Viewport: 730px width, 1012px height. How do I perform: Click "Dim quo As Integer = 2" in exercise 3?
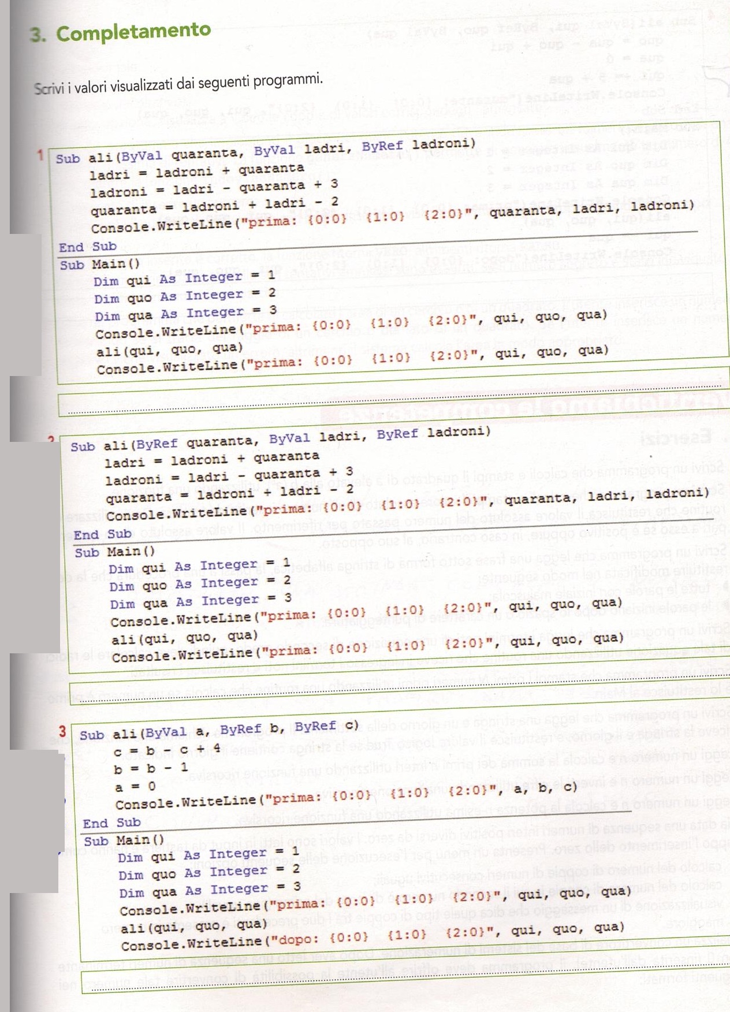[209, 872]
